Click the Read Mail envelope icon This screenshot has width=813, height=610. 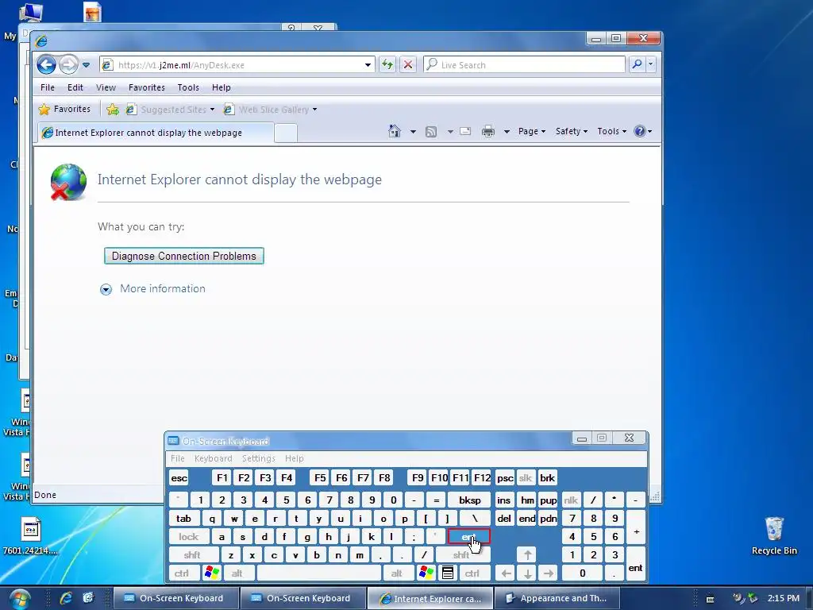point(465,131)
